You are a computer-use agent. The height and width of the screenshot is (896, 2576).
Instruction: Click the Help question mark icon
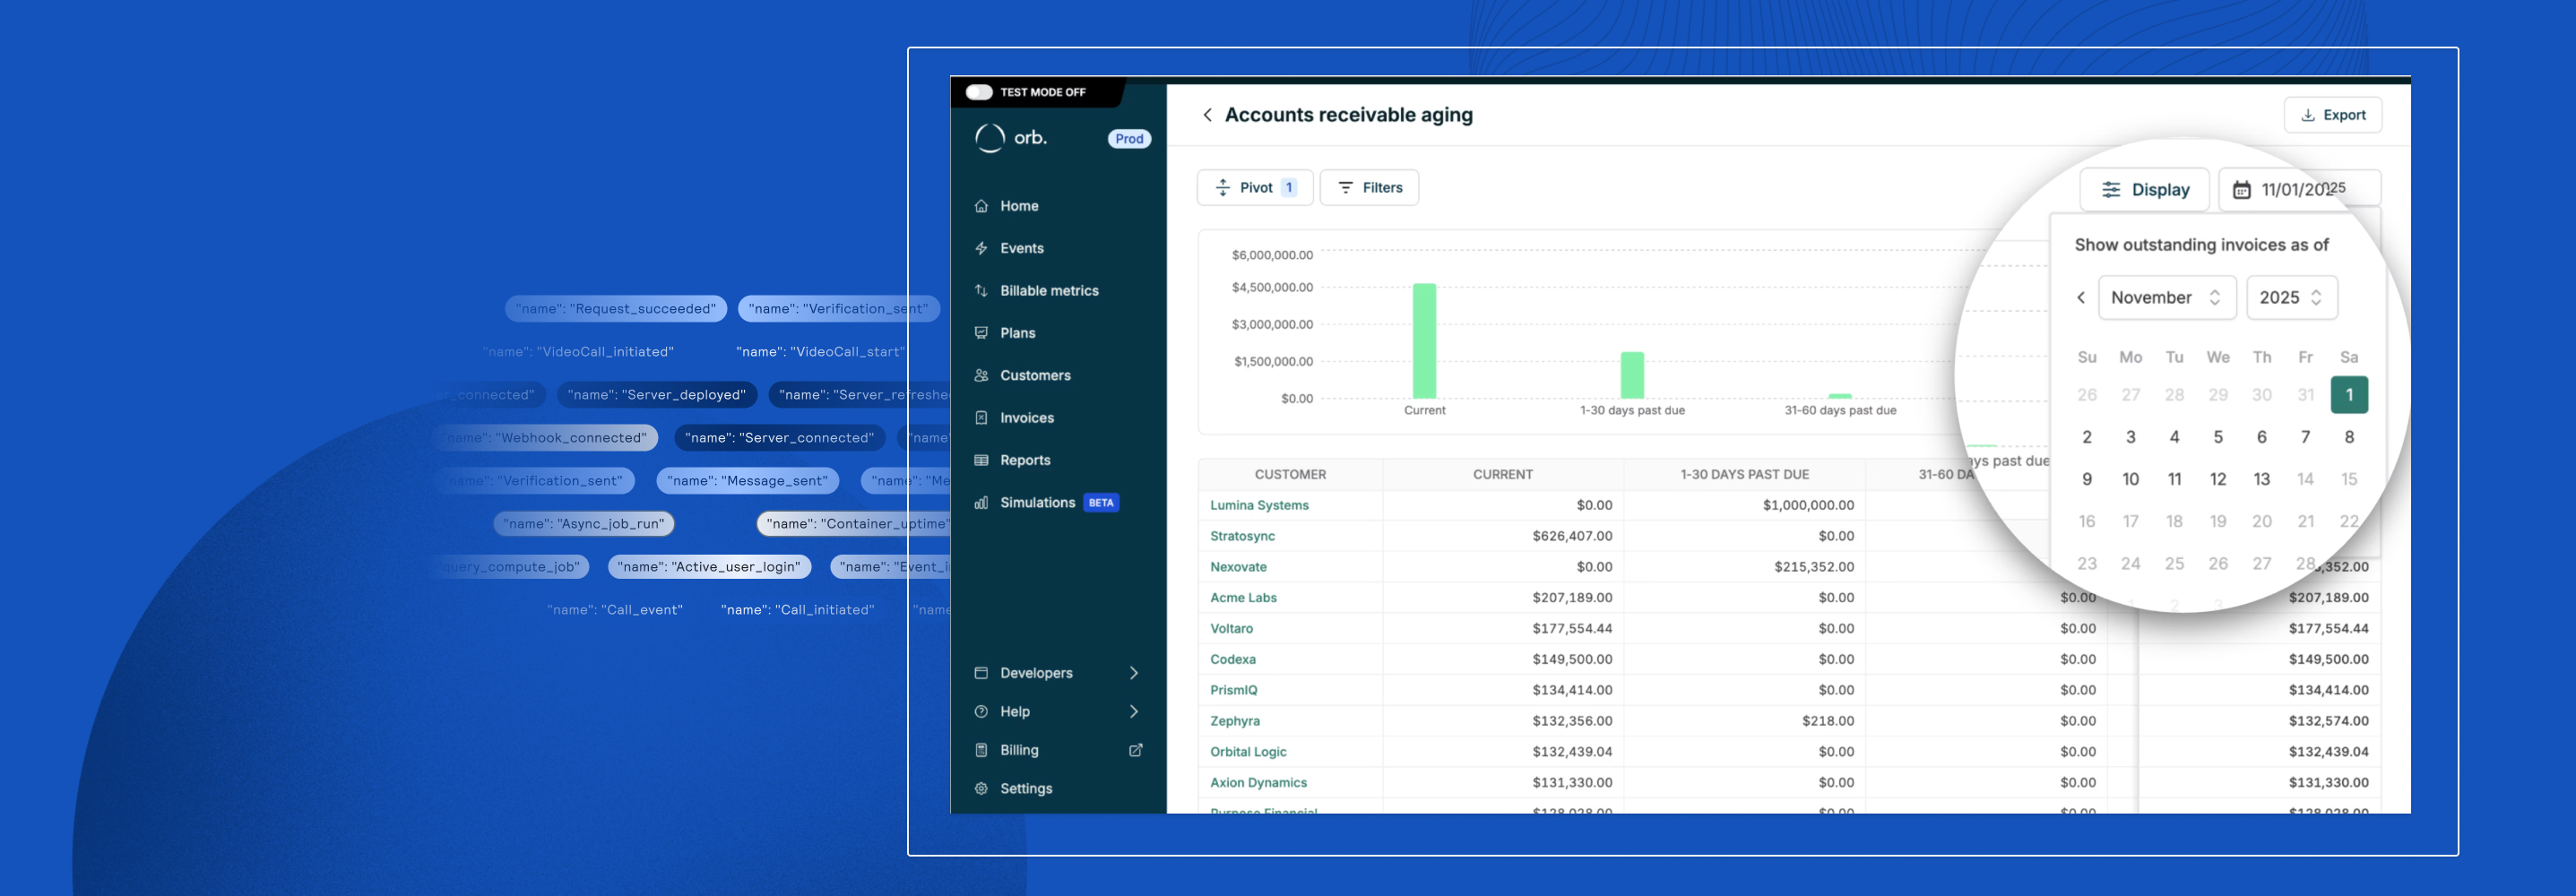(981, 712)
